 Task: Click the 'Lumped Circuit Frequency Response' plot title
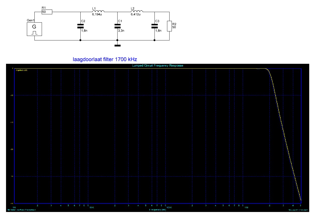[158, 66]
